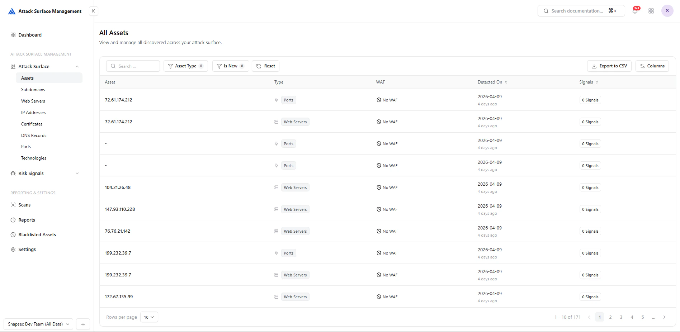Click the server icon in the 147.93.110.228 row

coord(276,209)
